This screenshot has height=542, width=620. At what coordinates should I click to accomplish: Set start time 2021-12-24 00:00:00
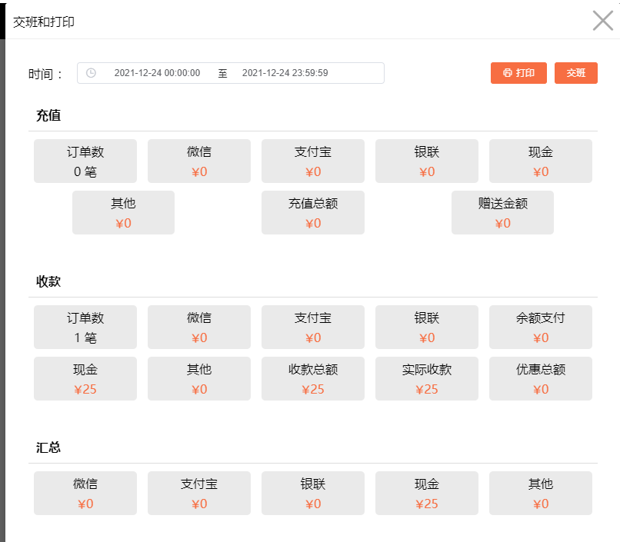click(157, 73)
